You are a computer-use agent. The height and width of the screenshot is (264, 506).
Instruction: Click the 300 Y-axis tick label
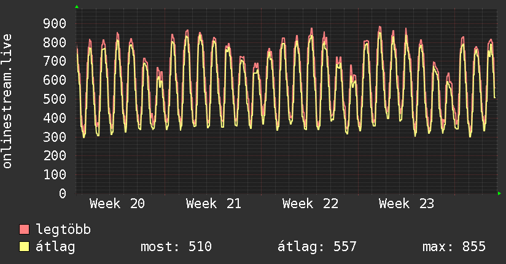pos(55,137)
